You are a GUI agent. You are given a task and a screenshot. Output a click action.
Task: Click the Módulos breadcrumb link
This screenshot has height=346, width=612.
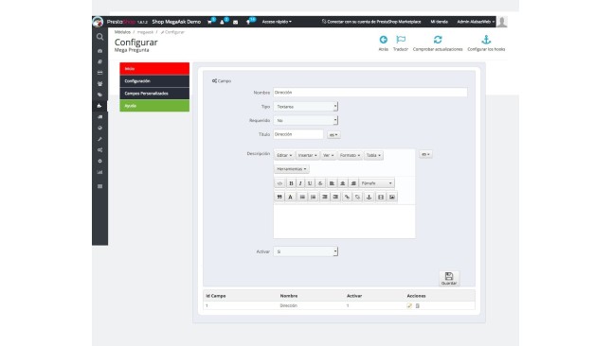(x=122, y=32)
